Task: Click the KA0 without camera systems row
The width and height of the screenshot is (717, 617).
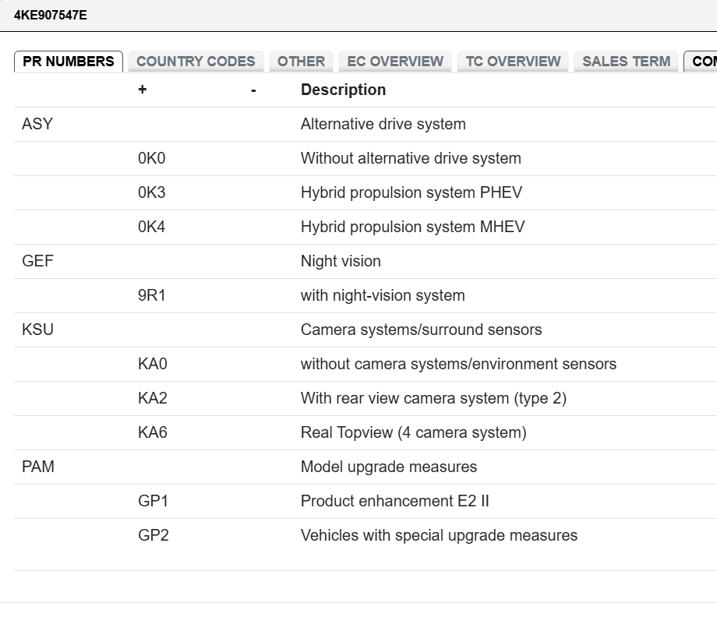Action: (x=366, y=365)
